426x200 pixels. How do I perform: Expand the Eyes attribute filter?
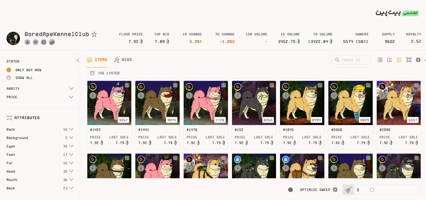coord(40,146)
